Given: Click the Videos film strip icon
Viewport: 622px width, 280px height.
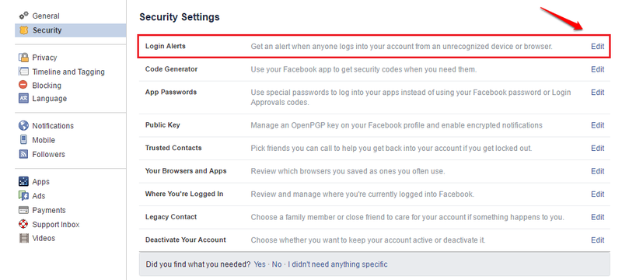Looking at the screenshot, I should (x=24, y=238).
